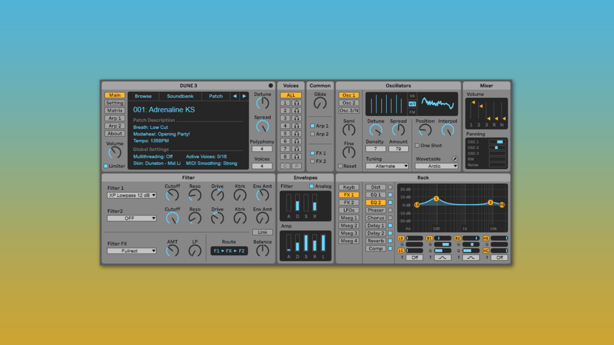Click the HS high-shelf band button
614x345 pixels.
coord(486,238)
